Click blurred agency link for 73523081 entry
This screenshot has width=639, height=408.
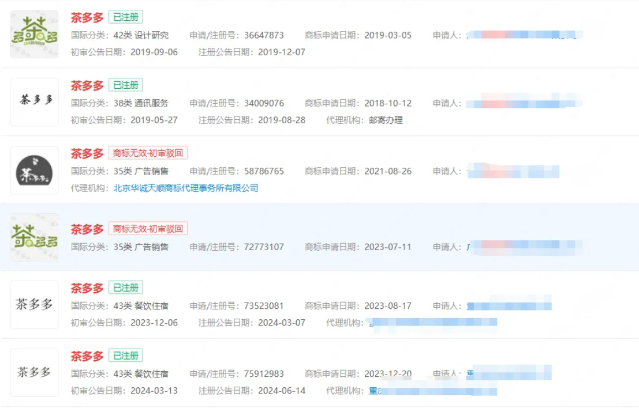coord(432,323)
